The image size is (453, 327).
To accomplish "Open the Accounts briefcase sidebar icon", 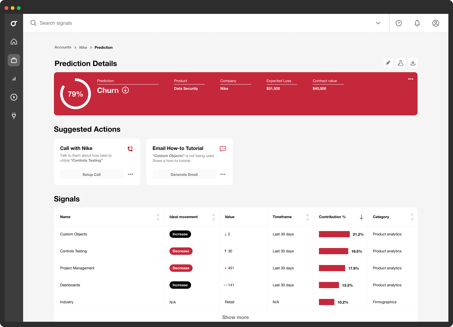I will 14,60.
